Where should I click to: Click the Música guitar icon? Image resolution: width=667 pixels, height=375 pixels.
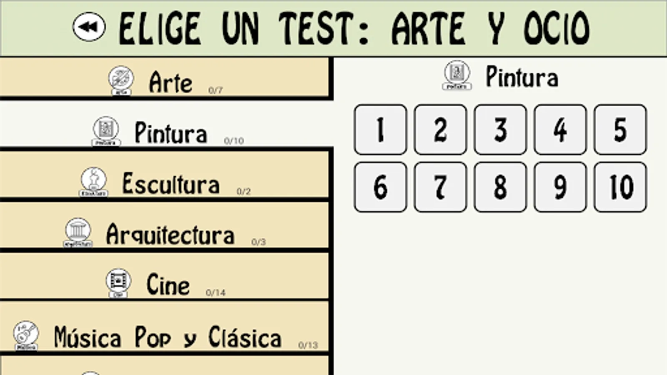(26, 335)
